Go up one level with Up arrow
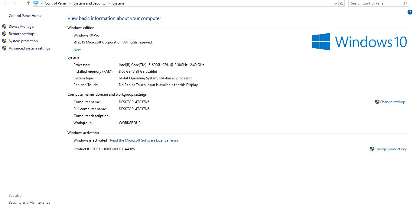 [x=29, y=3]
